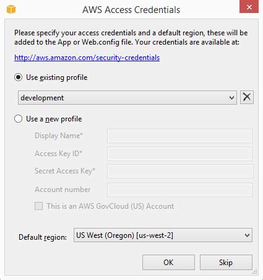Check This is an AWS GovCloud account
Image resolution: width=263 pixels, height=280 pixels.
coord(39,206)
